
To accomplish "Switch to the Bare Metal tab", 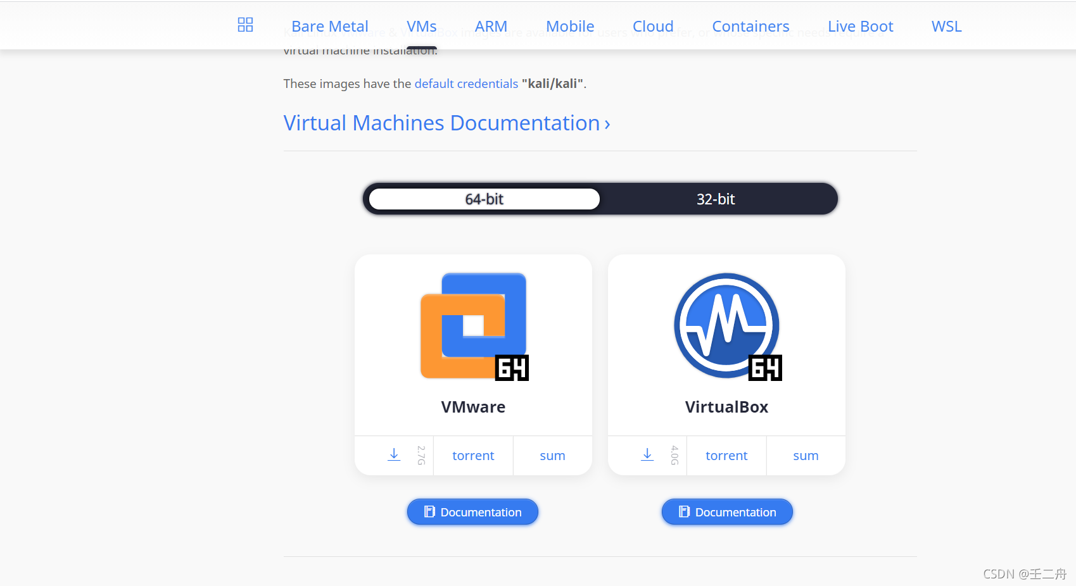I will point(329,26).
